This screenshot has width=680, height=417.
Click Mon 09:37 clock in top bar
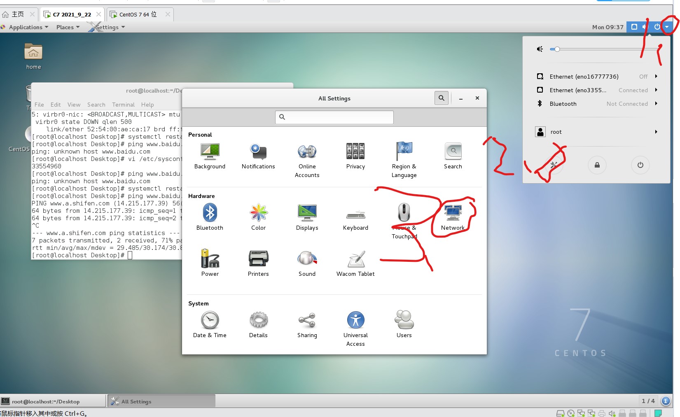click(x=608, y=27)
